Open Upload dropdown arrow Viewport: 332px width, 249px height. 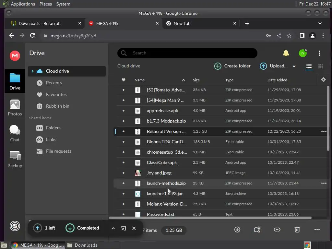(x=294, y=66)
